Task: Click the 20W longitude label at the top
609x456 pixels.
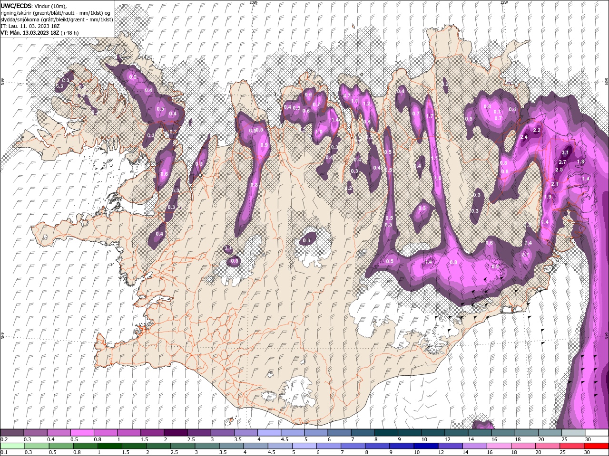Action: [253, 2]
